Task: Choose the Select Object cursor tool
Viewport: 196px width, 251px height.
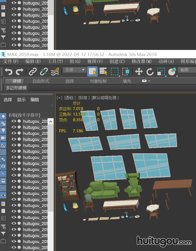Action: (x=92, y=71)
